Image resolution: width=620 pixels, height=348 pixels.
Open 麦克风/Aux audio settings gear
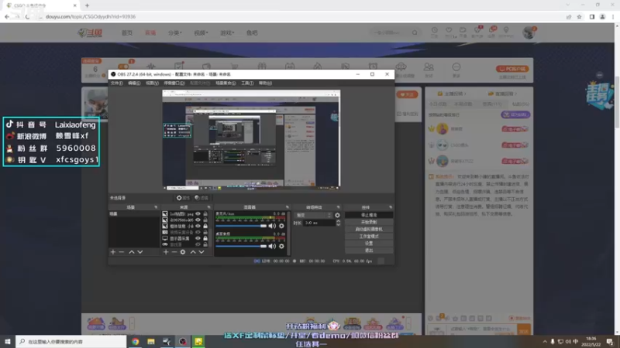click(281, 226)
